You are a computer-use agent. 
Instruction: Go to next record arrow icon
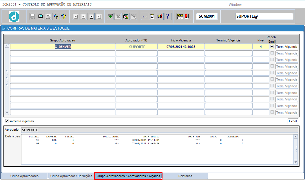click(x=91, y=16)
